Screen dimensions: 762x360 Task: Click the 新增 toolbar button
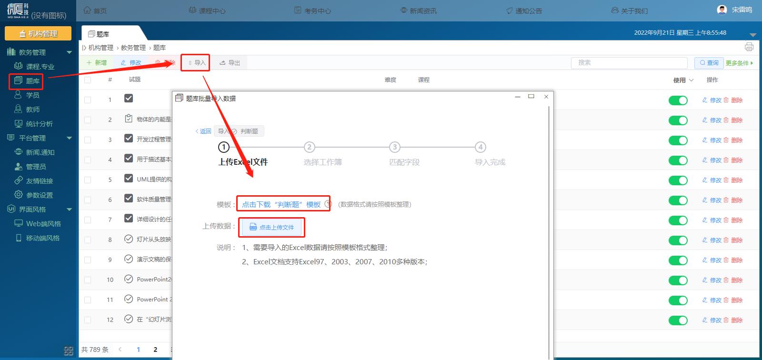pos(97,62)
